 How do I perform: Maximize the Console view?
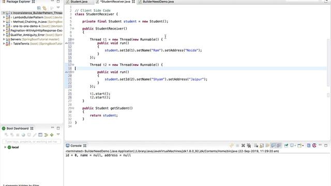click(x=326, y=146)
